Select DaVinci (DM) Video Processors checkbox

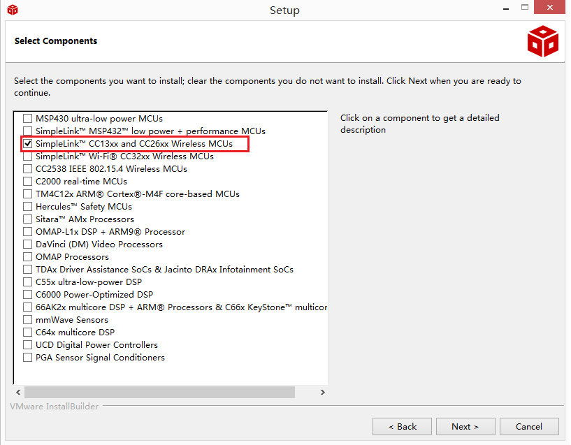[27, 244]
